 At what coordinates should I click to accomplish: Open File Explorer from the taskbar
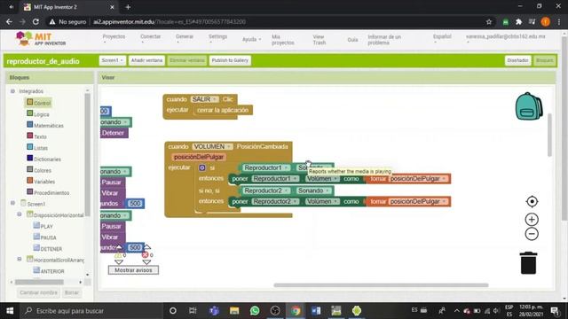[x=234, y=310]
